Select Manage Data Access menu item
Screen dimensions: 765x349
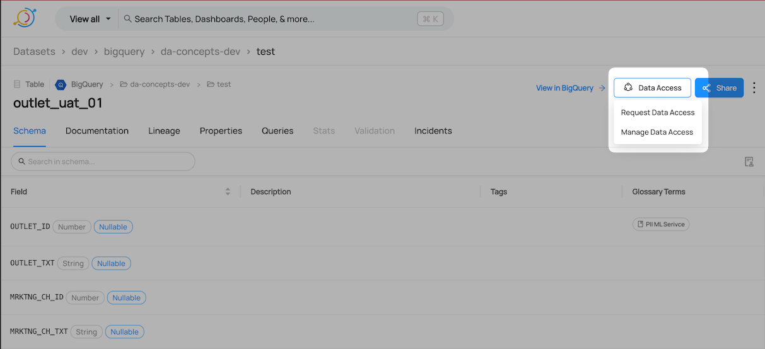pos(657,132)
